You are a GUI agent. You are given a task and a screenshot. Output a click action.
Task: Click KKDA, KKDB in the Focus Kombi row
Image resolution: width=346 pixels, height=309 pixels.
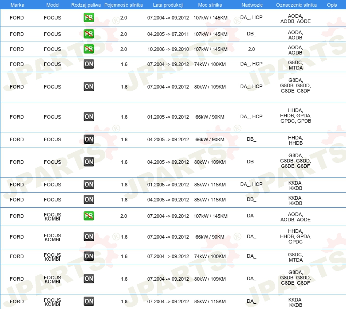point(296,302)
